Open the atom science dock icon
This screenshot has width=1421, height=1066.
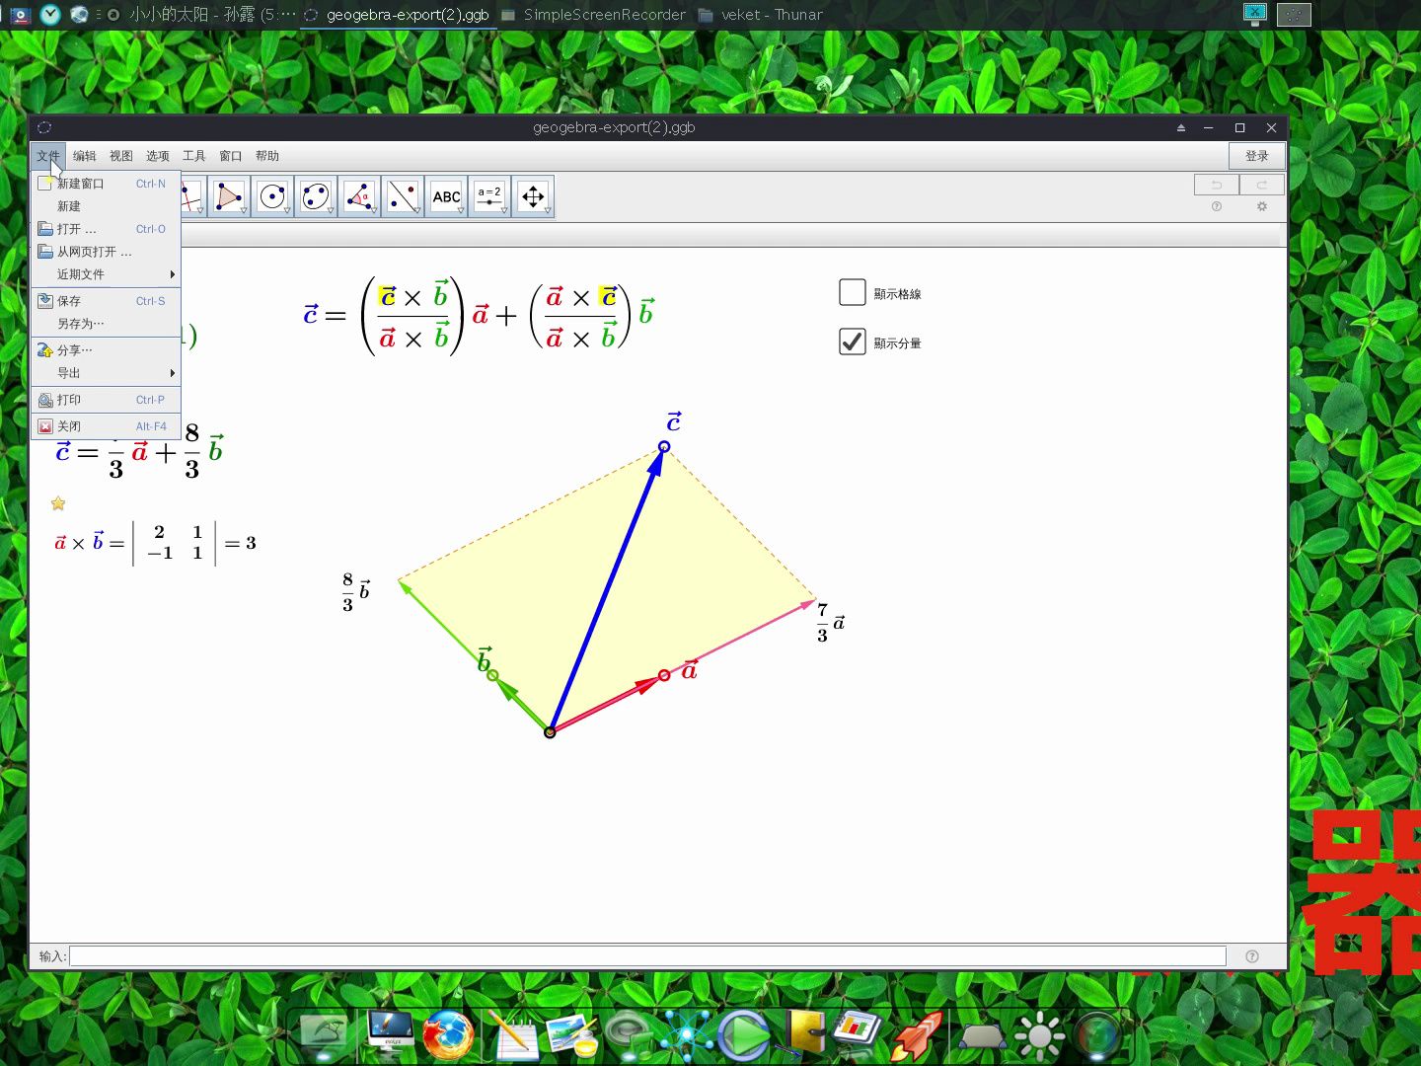[x=685, y=1035]
